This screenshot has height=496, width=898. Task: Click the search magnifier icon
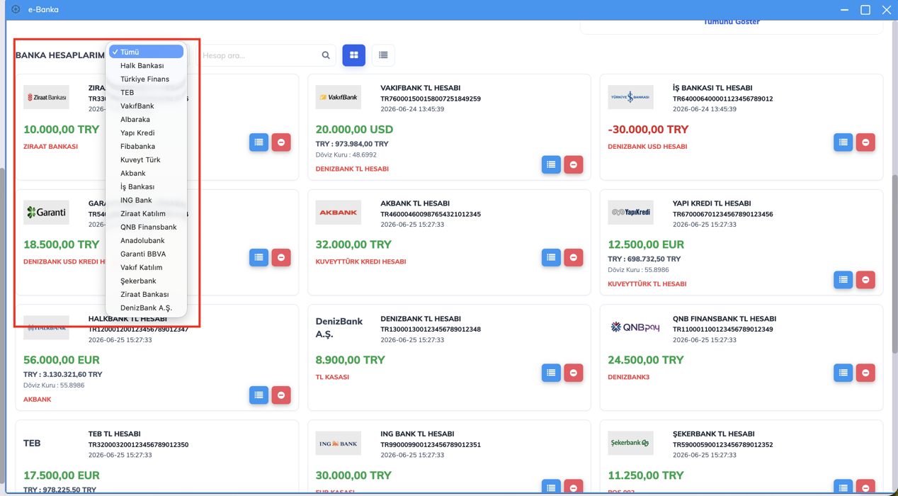click(x=326, y=55)
